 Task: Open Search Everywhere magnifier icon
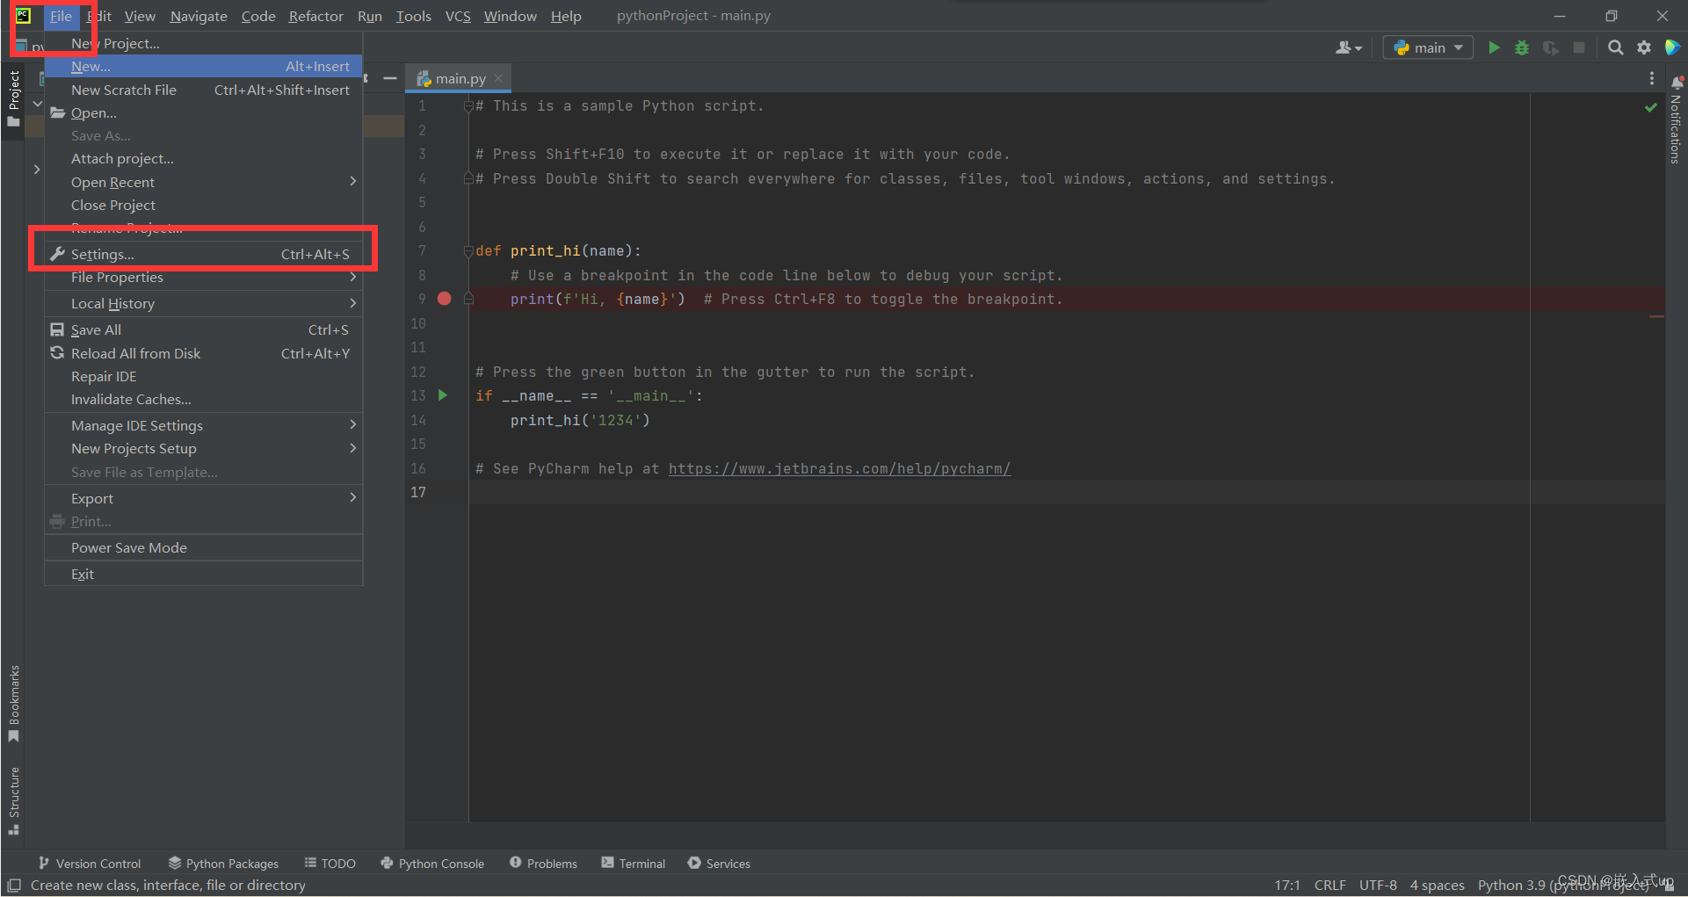coord(1615,47)
